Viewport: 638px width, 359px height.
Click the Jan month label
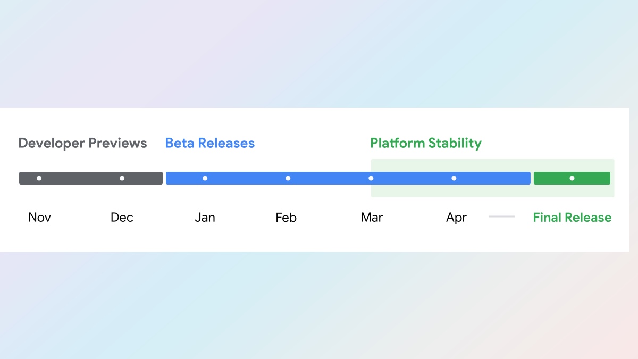coord(205,218)
